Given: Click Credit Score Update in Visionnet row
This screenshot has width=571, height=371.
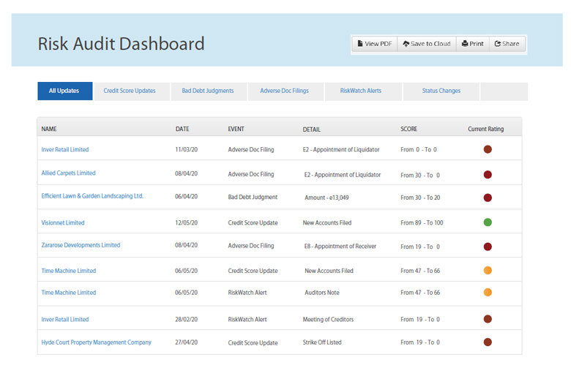Looking at the screenshot, I should click(253, 222).
